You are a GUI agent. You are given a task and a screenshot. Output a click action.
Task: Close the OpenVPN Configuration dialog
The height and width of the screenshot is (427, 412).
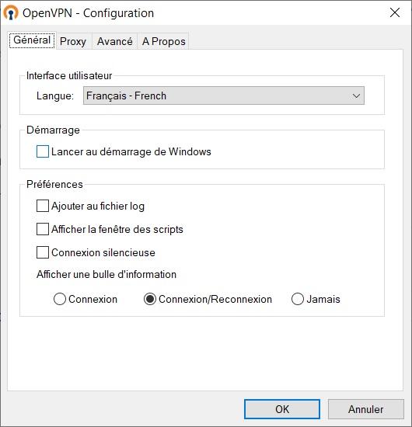pyautogui.click(x=395, y=12)
